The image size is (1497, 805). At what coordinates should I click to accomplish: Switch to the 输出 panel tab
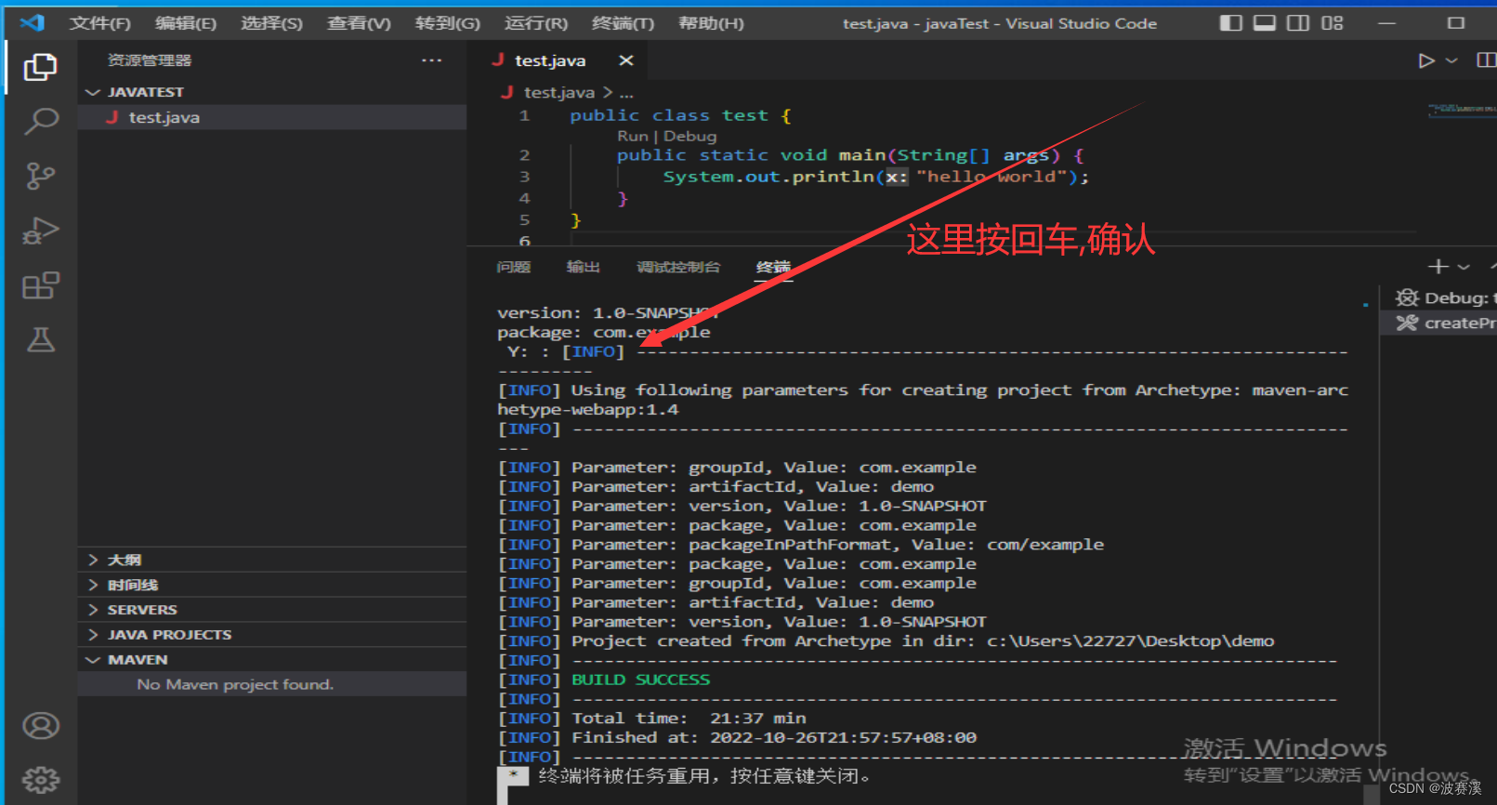[583, 268]
